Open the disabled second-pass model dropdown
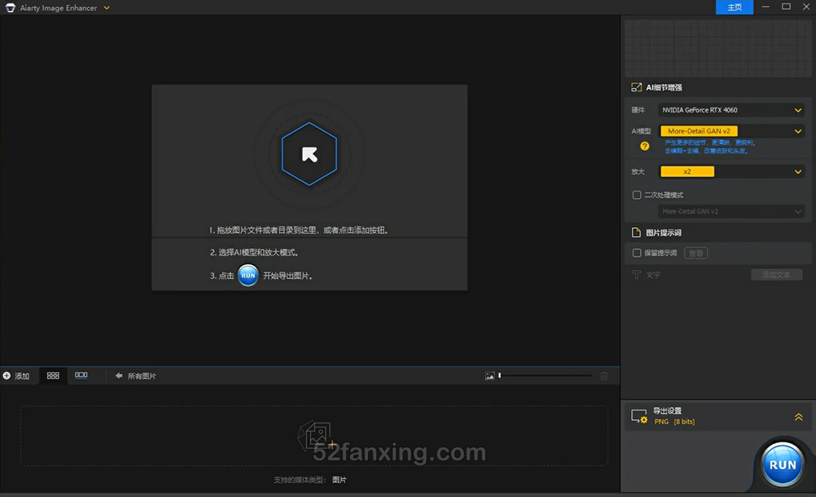The height and width of the screenshot is (497, 816). pyautogui.click(x=731, y=211)
